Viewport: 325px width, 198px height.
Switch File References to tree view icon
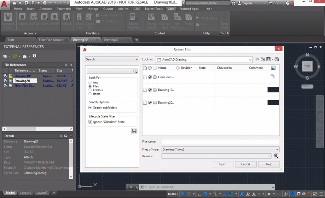point(71,65)
